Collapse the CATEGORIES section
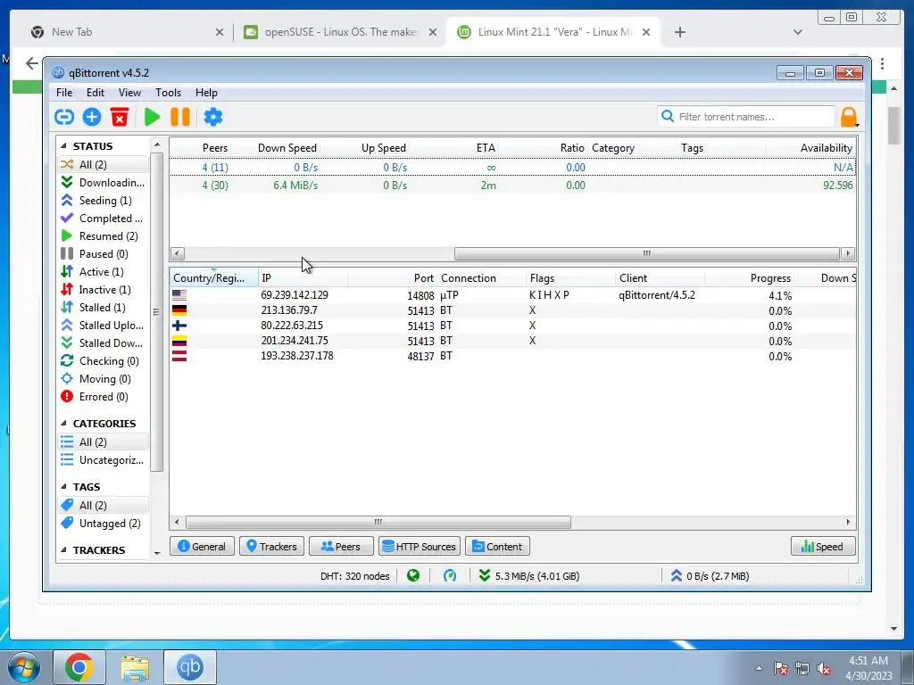Screen dimensions: 914x685 63,424
